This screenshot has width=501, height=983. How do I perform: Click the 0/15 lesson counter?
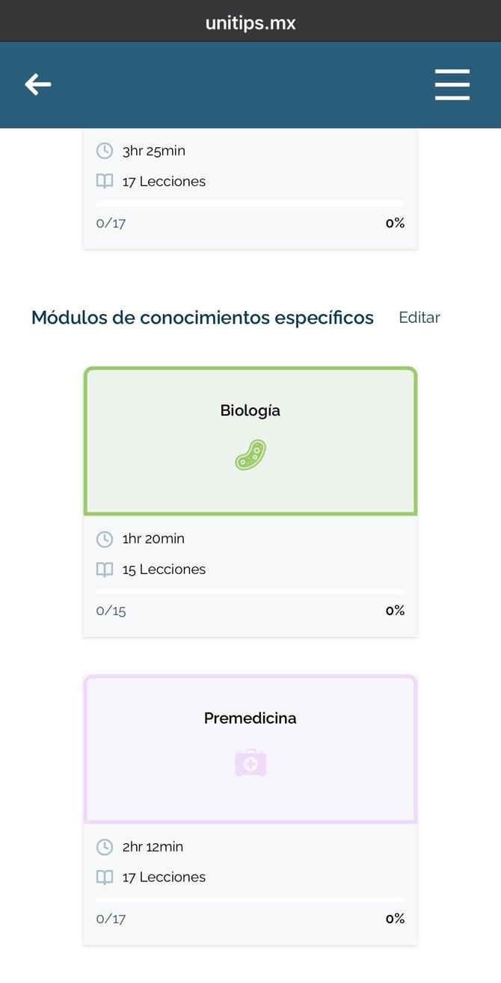click(x=111, y=611)
